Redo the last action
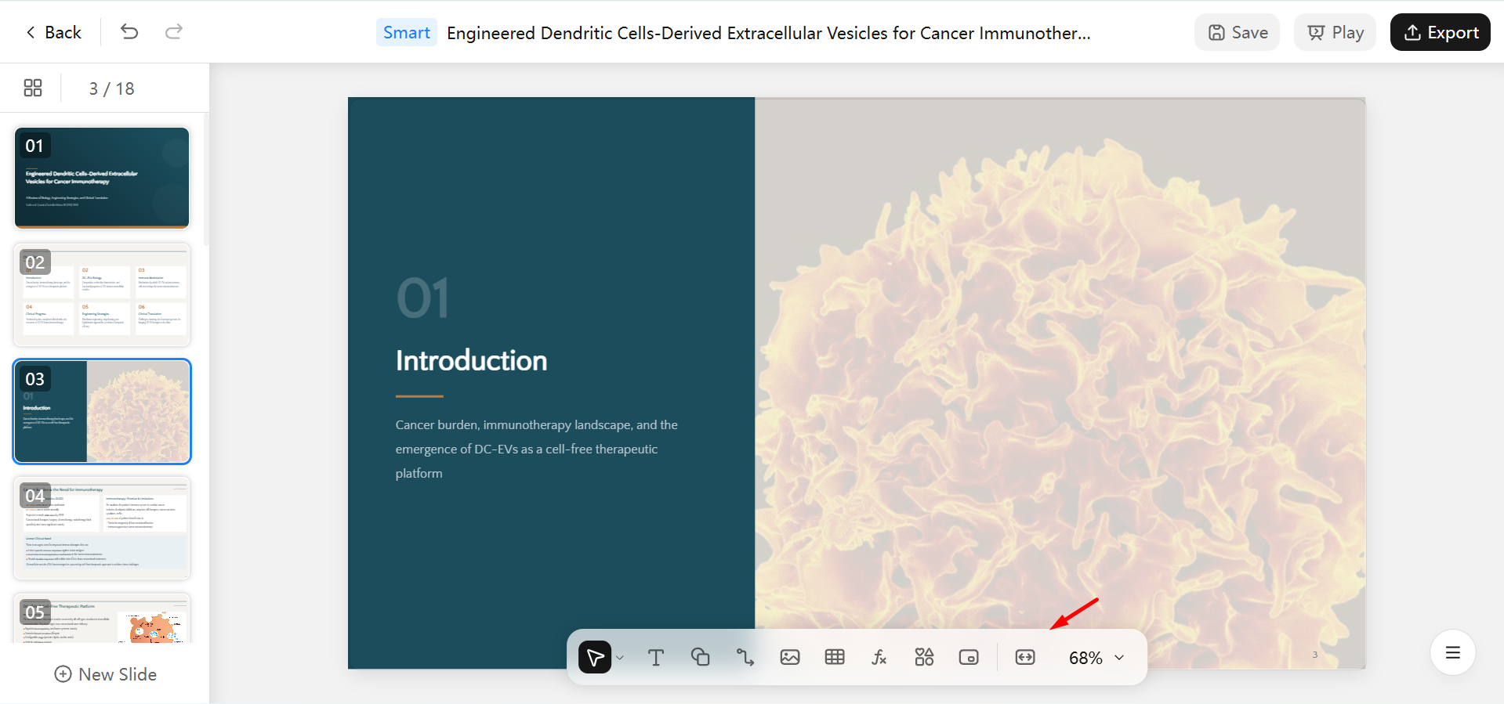The width and height of the screenshot is (1504, 704). pos(174,32)
